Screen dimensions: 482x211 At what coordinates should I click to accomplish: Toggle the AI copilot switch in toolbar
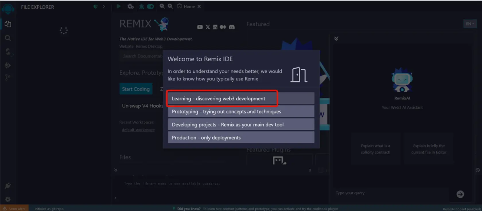(150, 6)
